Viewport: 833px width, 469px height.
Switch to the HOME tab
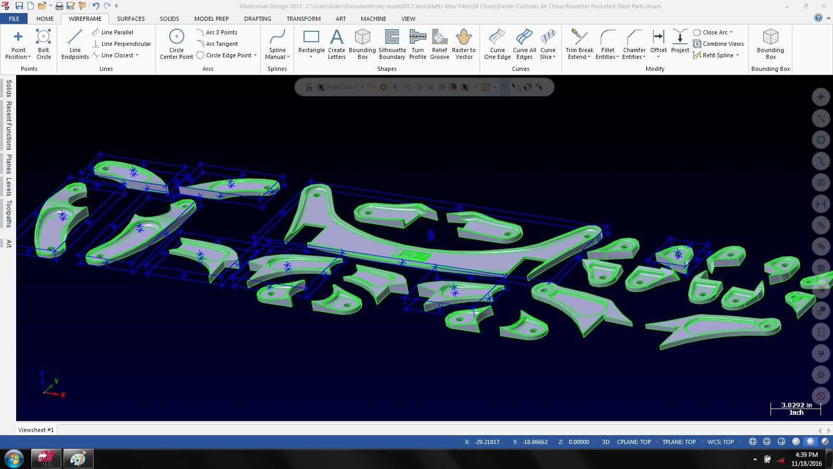[x=45, y=18]
